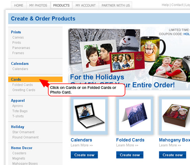Open Learn More under Calendars
This screenshot has height=165, width=190.
[x=82, y=145]
